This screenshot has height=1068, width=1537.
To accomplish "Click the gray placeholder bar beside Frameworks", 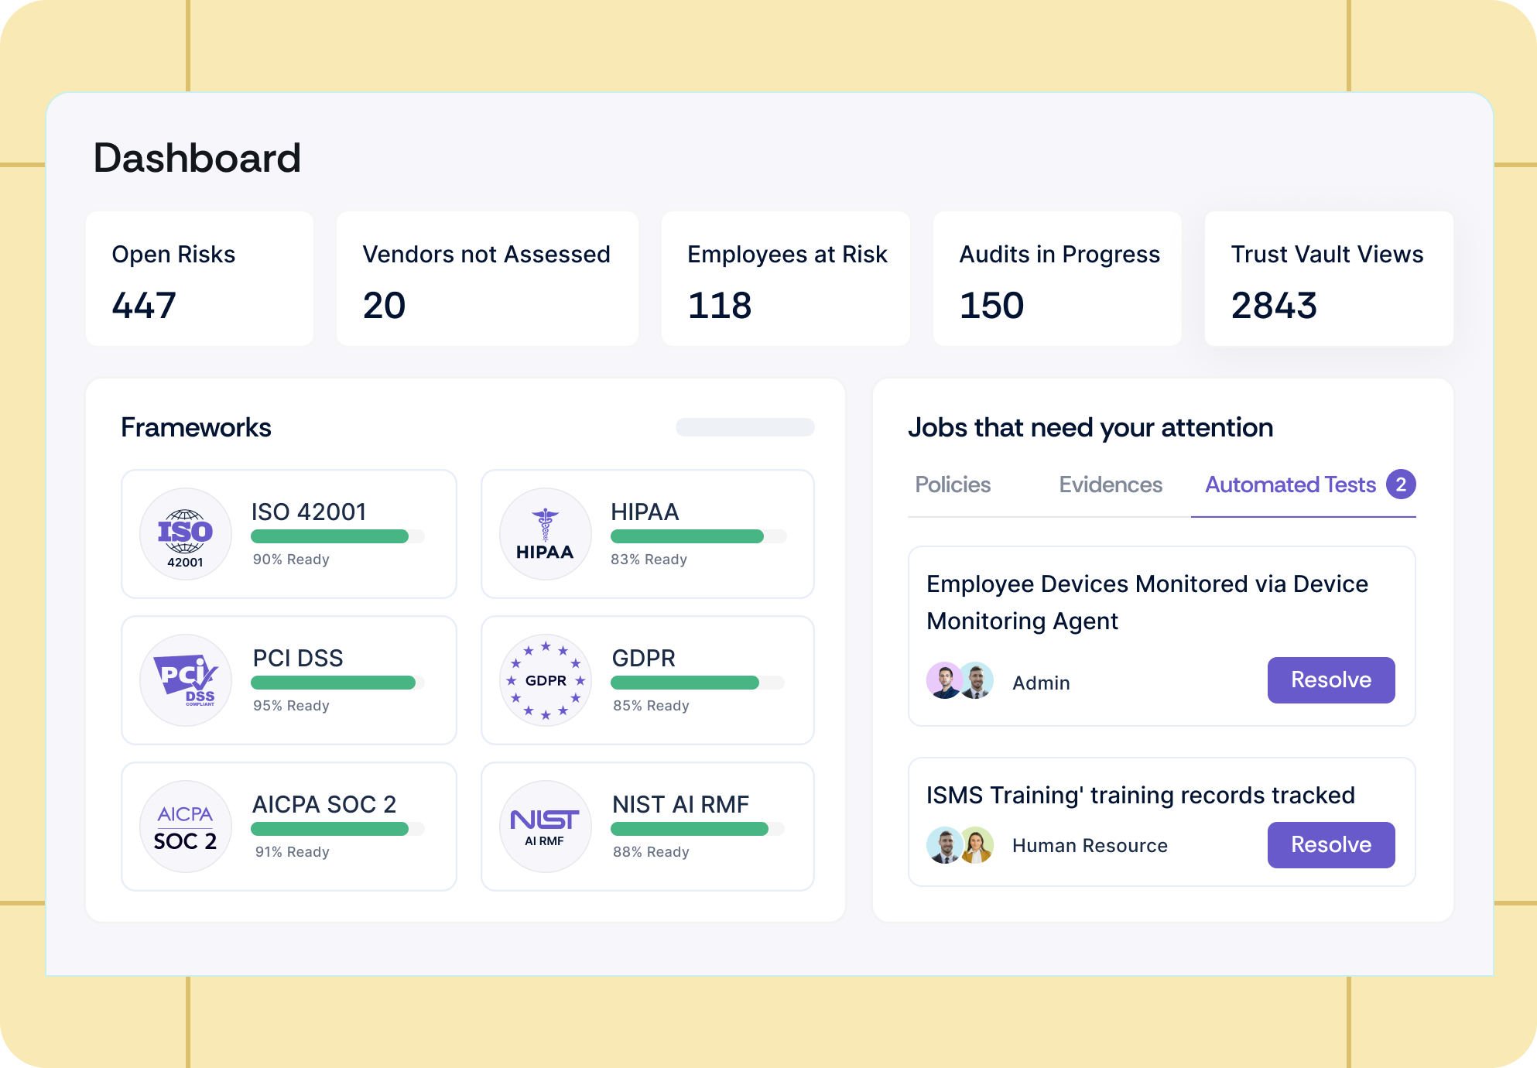I will point(745,427).
